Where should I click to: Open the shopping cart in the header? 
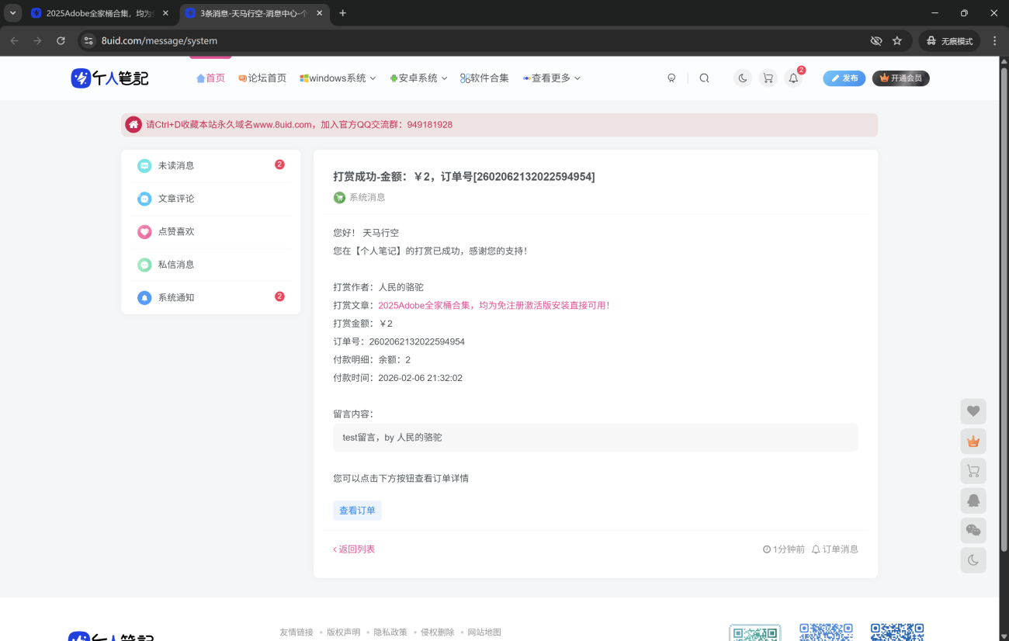[x=768, y=78]
